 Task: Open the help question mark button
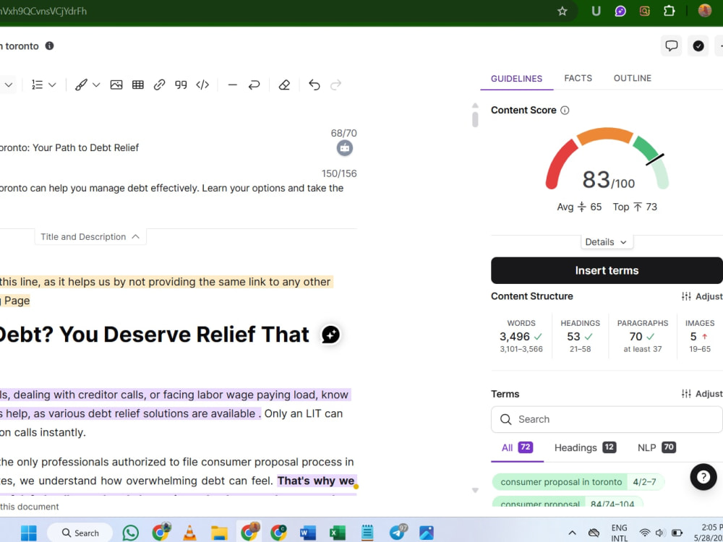coord(703,477)
